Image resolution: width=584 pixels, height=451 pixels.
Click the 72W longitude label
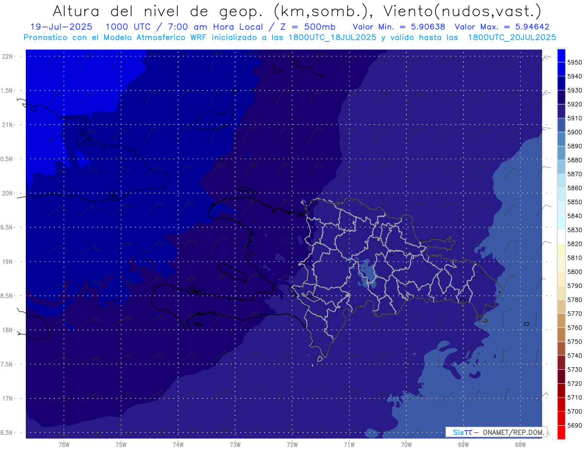pos(292,445)
